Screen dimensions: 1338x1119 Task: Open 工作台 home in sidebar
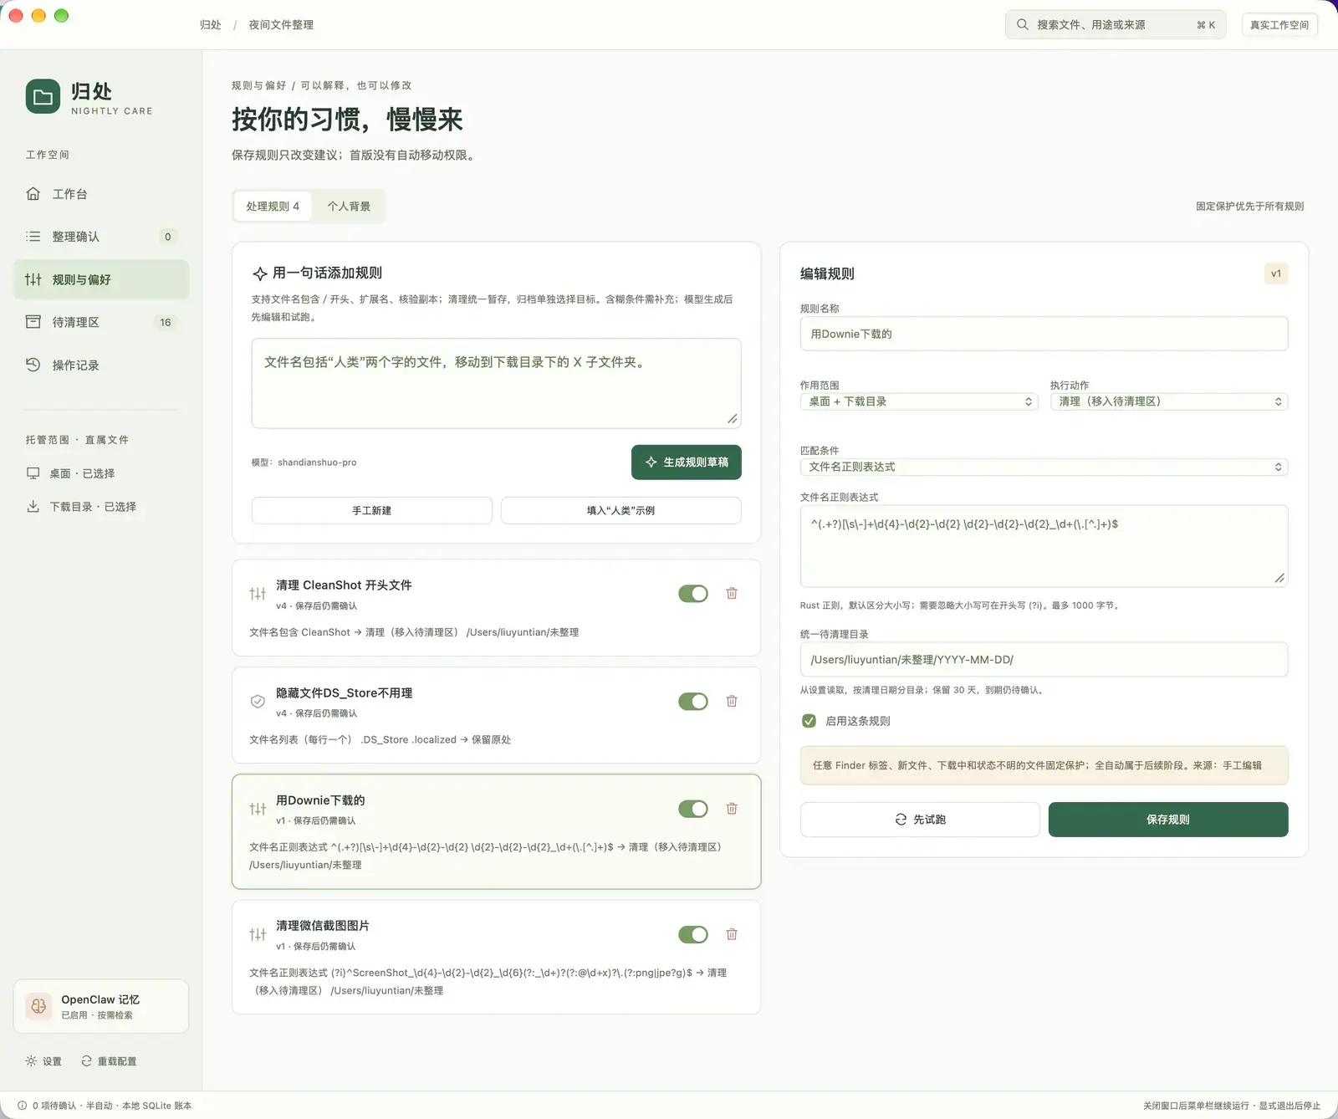point(101,194)
